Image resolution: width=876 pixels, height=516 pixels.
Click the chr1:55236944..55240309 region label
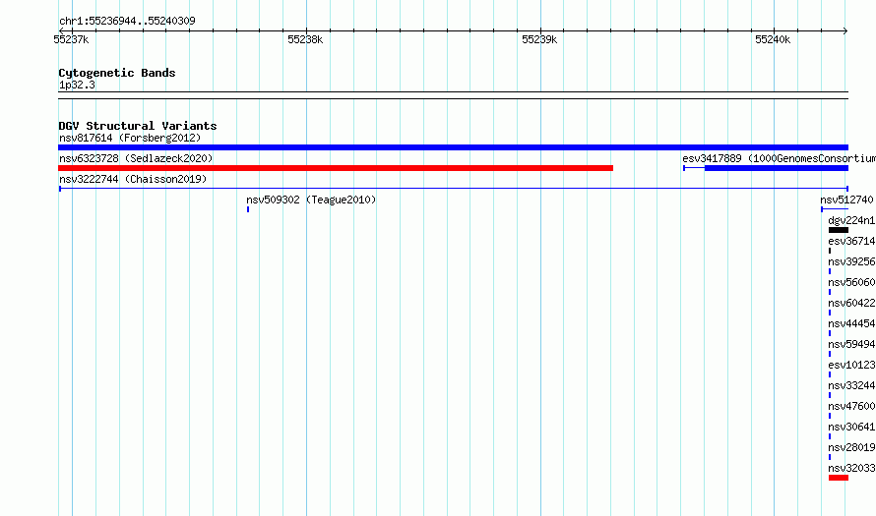pyautogui.click(x=127, y=22)
